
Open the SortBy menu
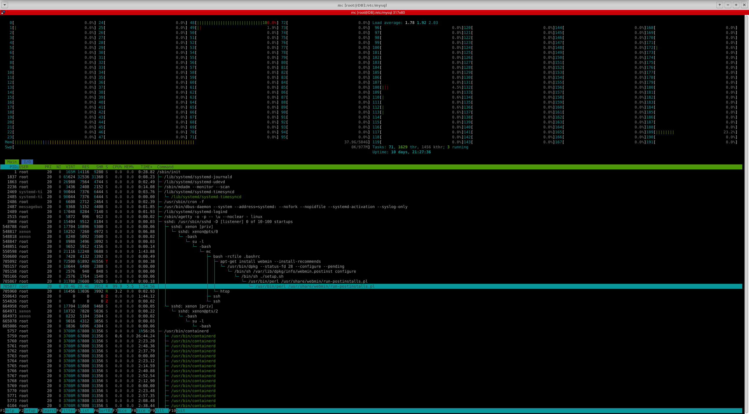tap(104, 410)
